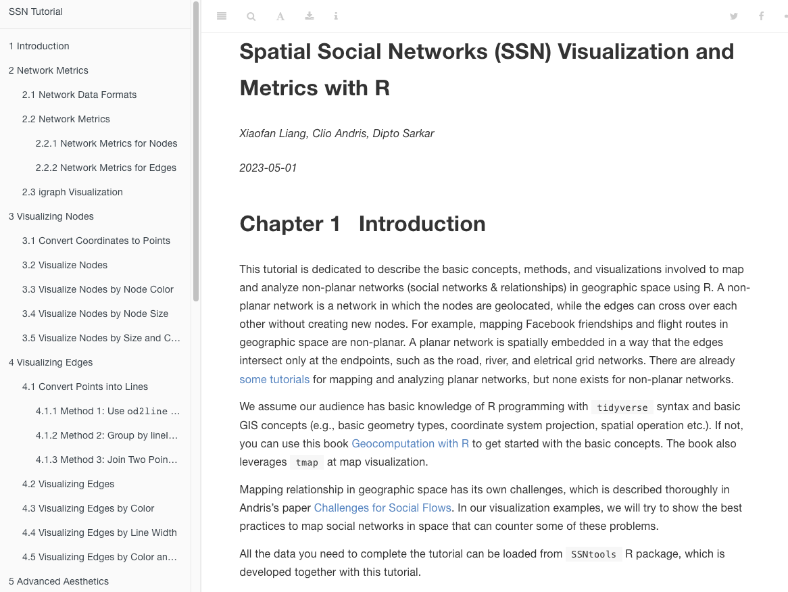
Task: Follow the 'Challenges for Social Flows' link
Action: [x=382, y=508]
